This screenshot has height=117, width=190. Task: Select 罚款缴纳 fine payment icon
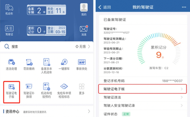click(29, 65)
